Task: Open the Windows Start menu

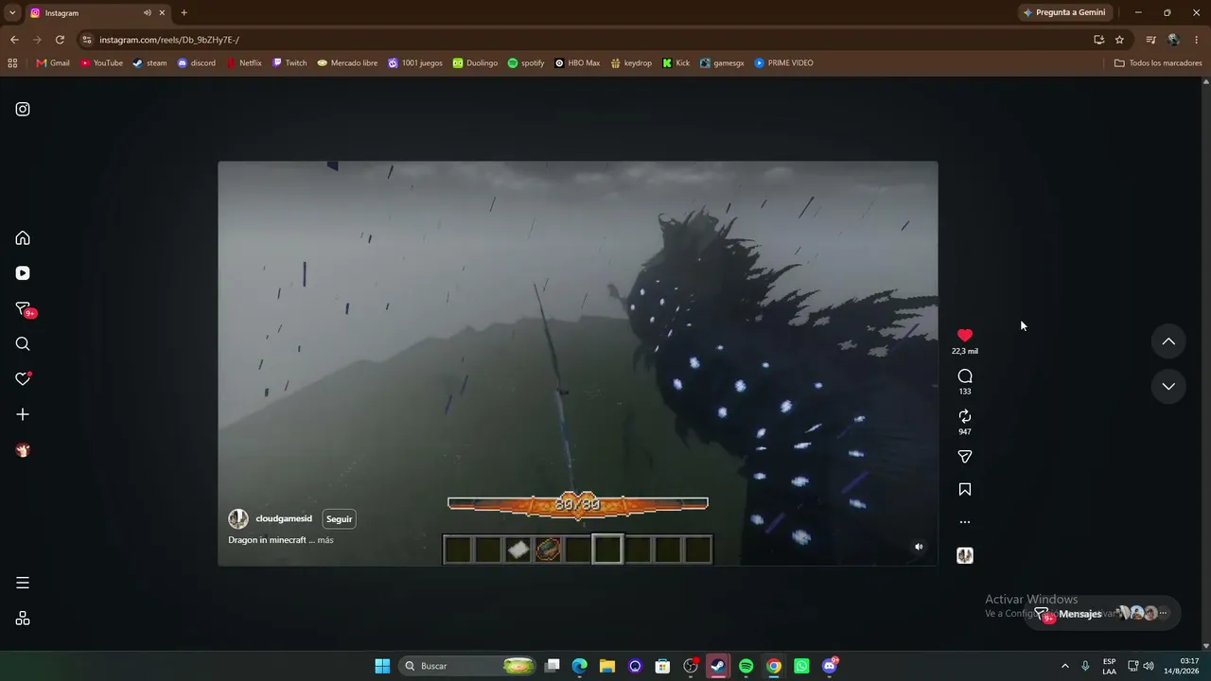Action: [382, 666]
